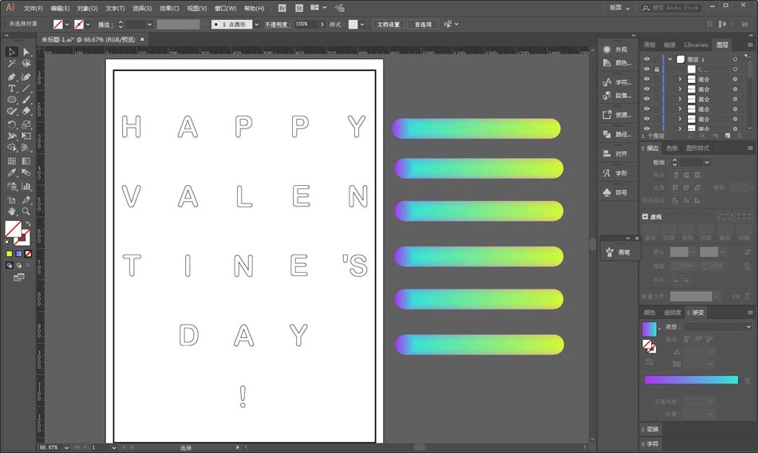Click the Bridge (Br) icon

tap(282, 8)
